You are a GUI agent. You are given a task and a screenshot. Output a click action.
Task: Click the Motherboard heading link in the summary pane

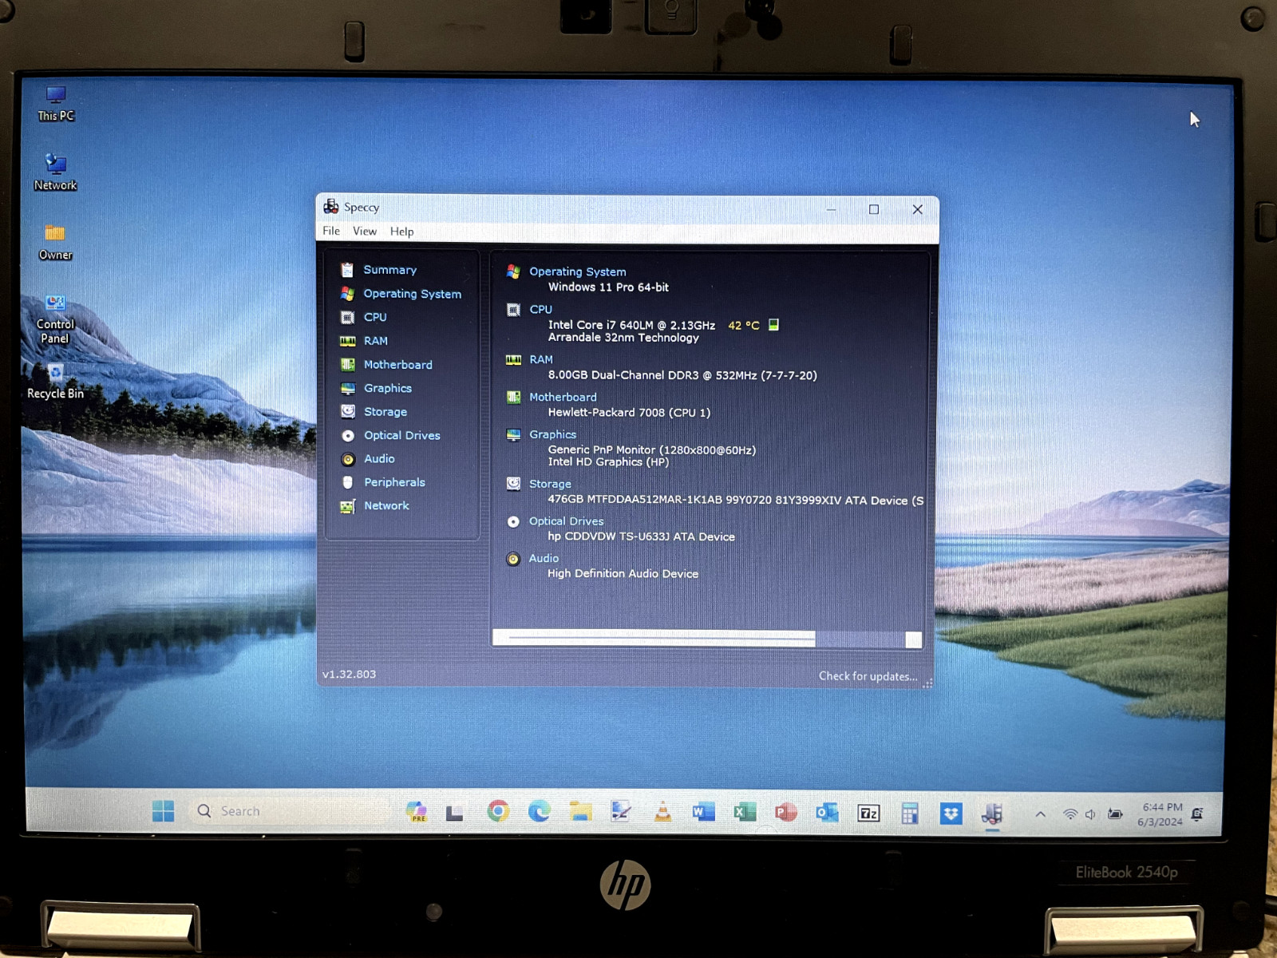pos(563,397)
